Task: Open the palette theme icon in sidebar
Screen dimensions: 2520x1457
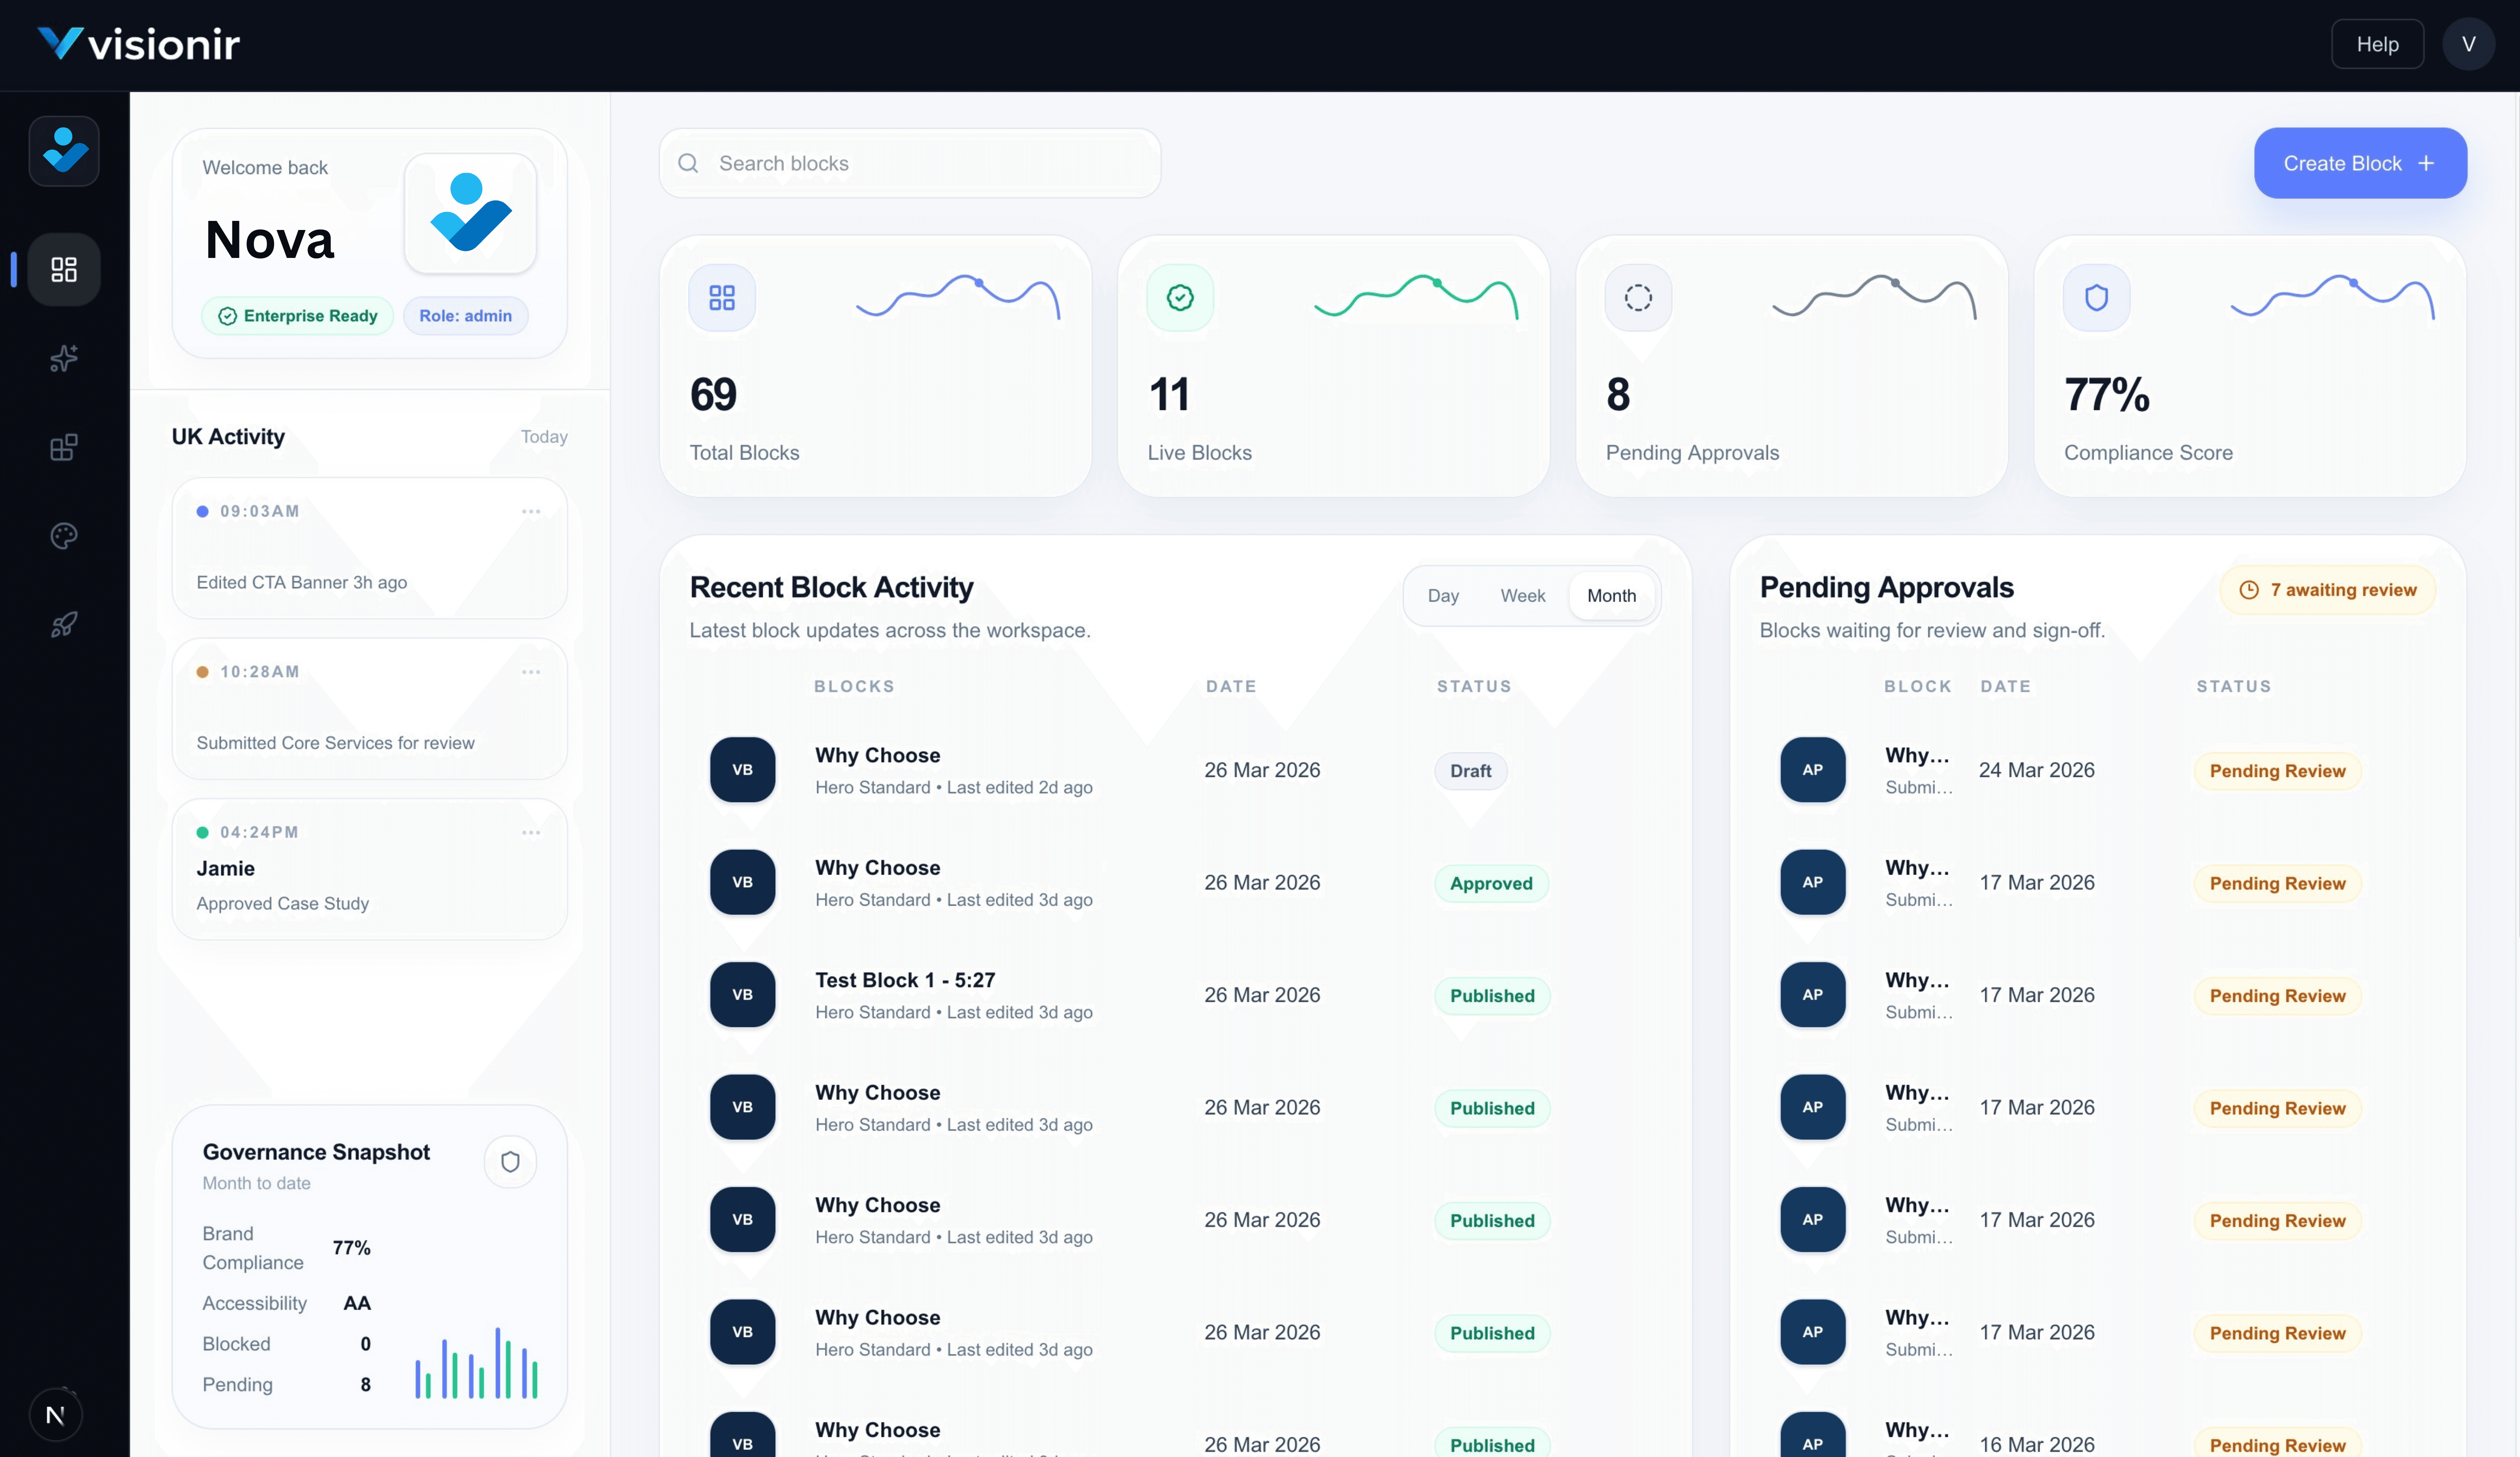Action: [64, 536]
